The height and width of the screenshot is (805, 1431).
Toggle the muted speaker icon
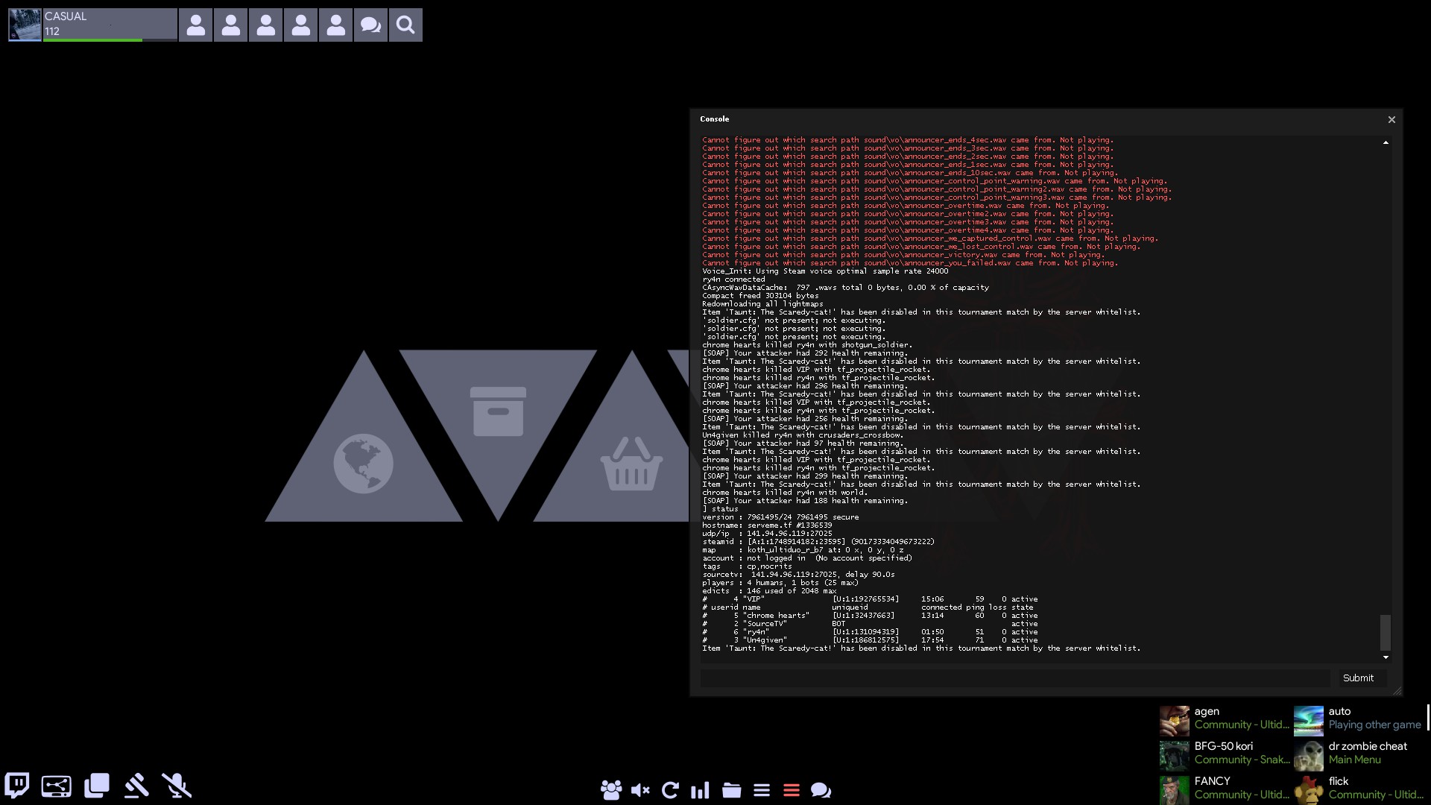(x=640, y=790)
